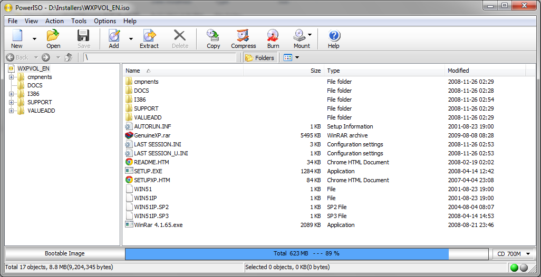Open the Options menu

tap(105, 21)
